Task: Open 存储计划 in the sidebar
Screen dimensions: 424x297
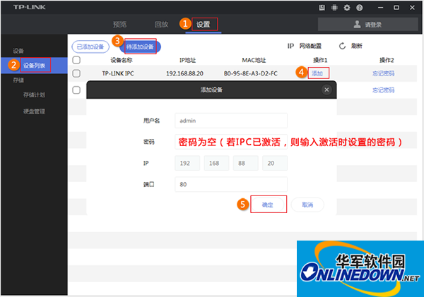Action: (34, 95)
